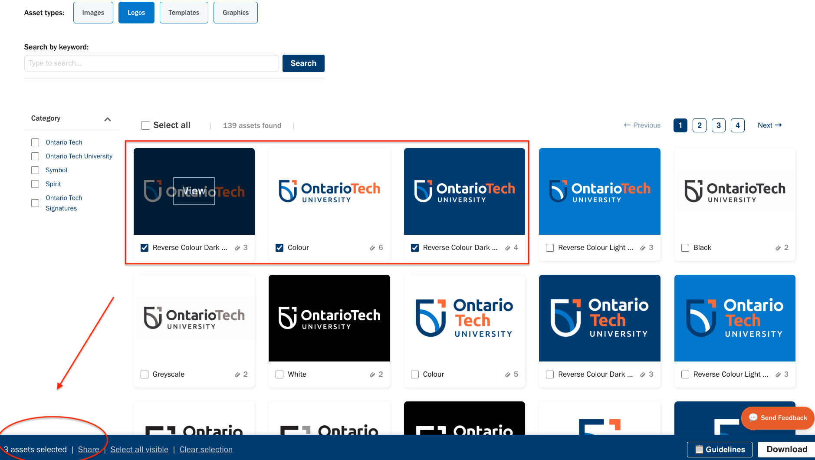Toggle the Select all checkbox

tap(146, 125)
